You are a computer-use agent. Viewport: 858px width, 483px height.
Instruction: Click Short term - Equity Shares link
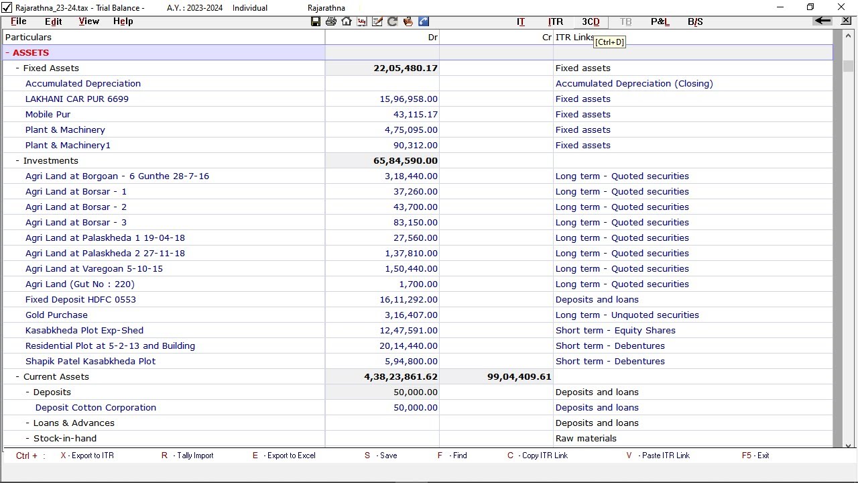pos(615,330)
